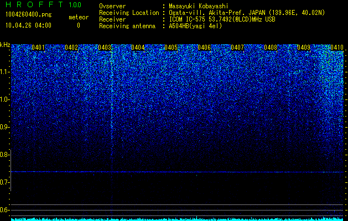Click the meteor count value 0
Screen dimensions: 348x221
79,25
